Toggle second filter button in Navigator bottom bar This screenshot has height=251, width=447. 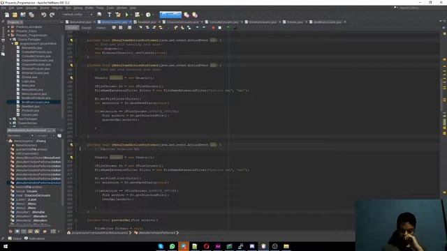(17, 231)
